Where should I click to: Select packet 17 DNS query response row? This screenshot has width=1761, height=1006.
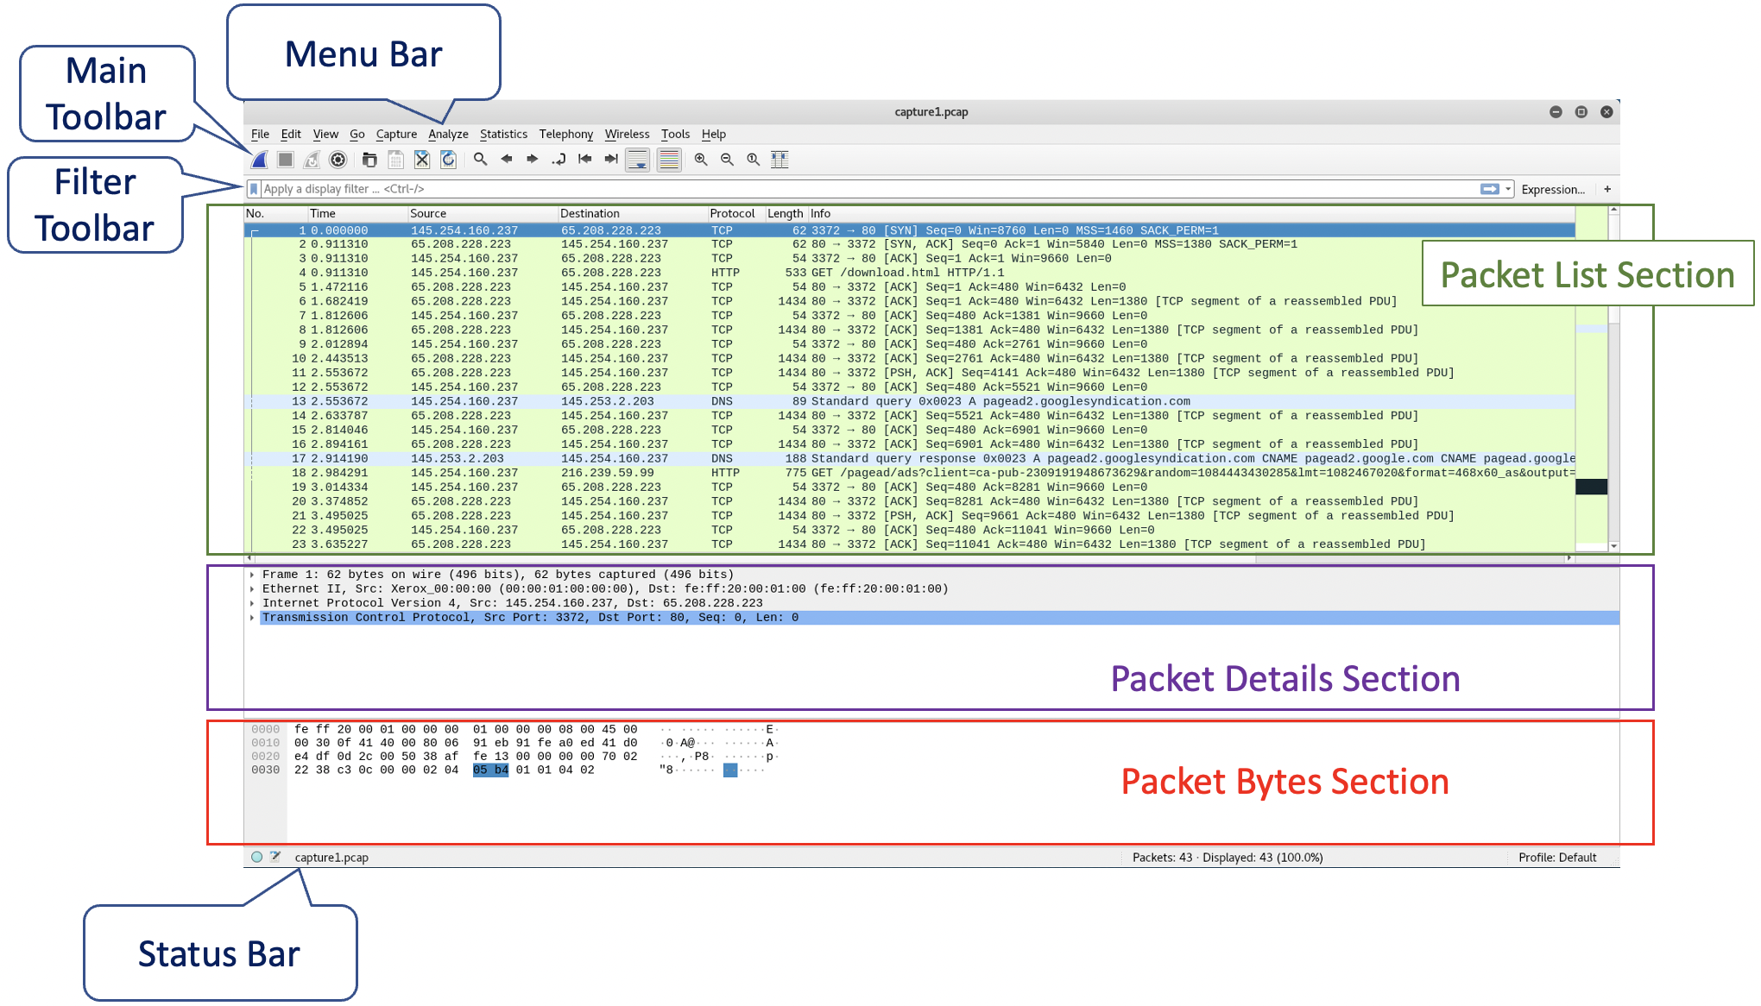[911, 458]
